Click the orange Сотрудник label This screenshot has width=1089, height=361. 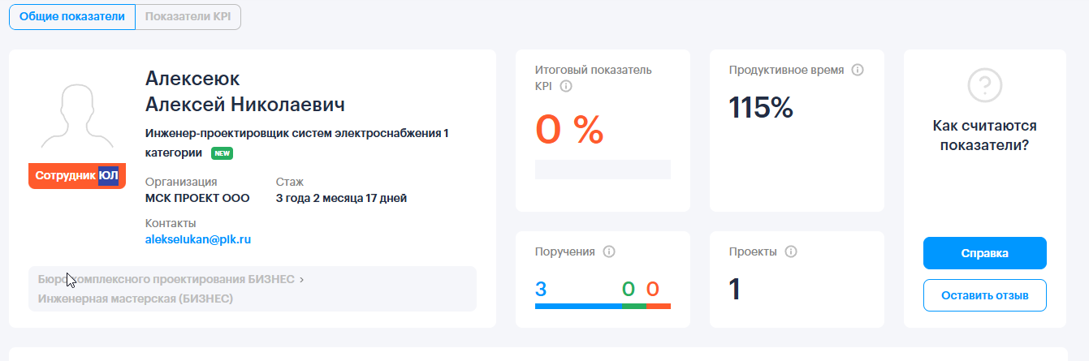tap(65, 176)
